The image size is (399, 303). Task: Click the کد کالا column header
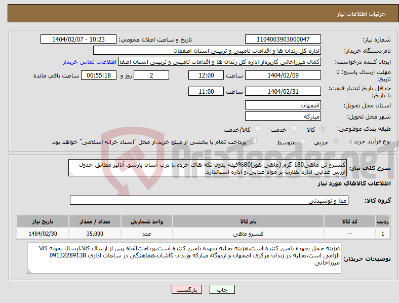[x=350, y=221]
